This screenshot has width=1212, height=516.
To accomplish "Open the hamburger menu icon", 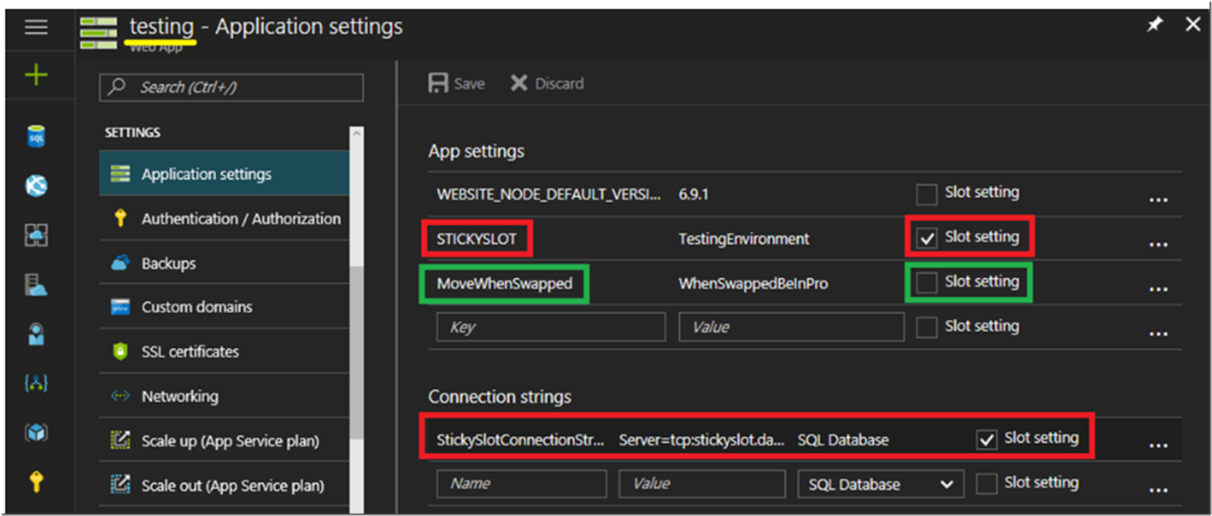I will pos(36,27).
